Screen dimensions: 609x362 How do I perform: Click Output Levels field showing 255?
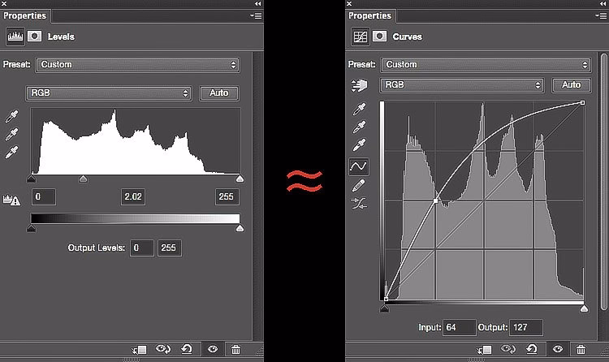point(169,248)
